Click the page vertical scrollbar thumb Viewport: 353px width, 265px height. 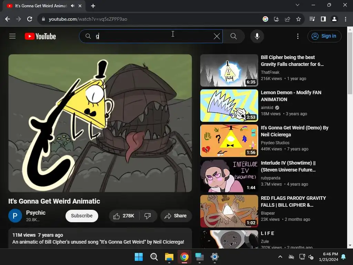tap(350, 63)
